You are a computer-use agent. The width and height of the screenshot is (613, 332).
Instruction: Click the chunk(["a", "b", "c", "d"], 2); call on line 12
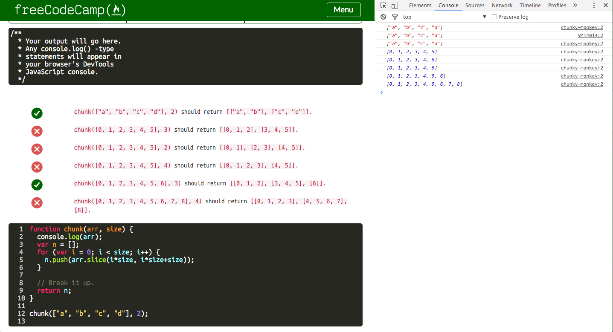(89, 314)
